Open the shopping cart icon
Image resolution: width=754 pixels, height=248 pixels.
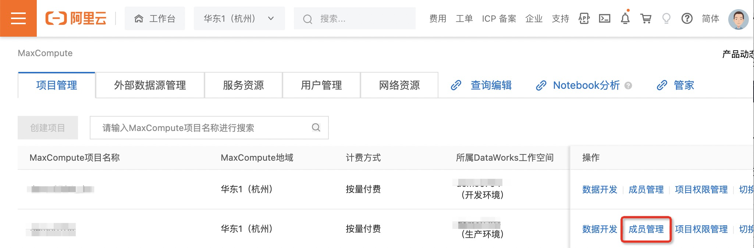pos(646,18)
